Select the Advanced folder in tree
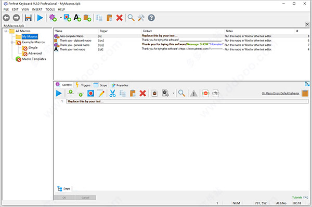 click(x=35, y=54)
